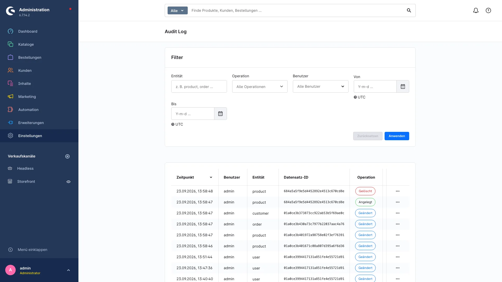The width and height of the screenshot is (502, 282).
Task: Click the Headless sales channel icon
Action: [x=10, y=168]
